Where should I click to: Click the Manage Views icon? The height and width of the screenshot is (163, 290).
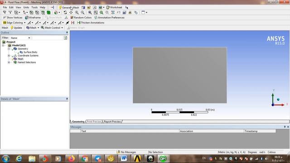[x=124, y=13]
